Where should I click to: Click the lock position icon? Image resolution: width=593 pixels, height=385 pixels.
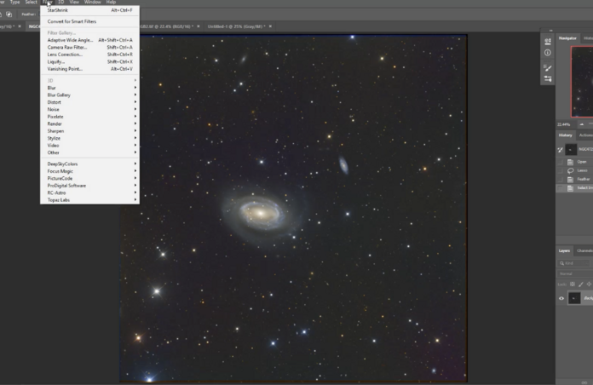[x=589, y=284]
